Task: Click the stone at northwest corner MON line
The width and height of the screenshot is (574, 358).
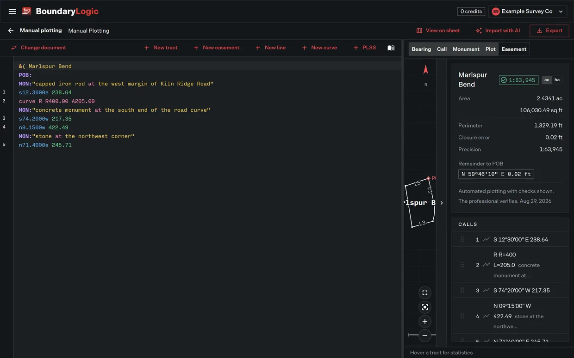Action: pos(76,136)
